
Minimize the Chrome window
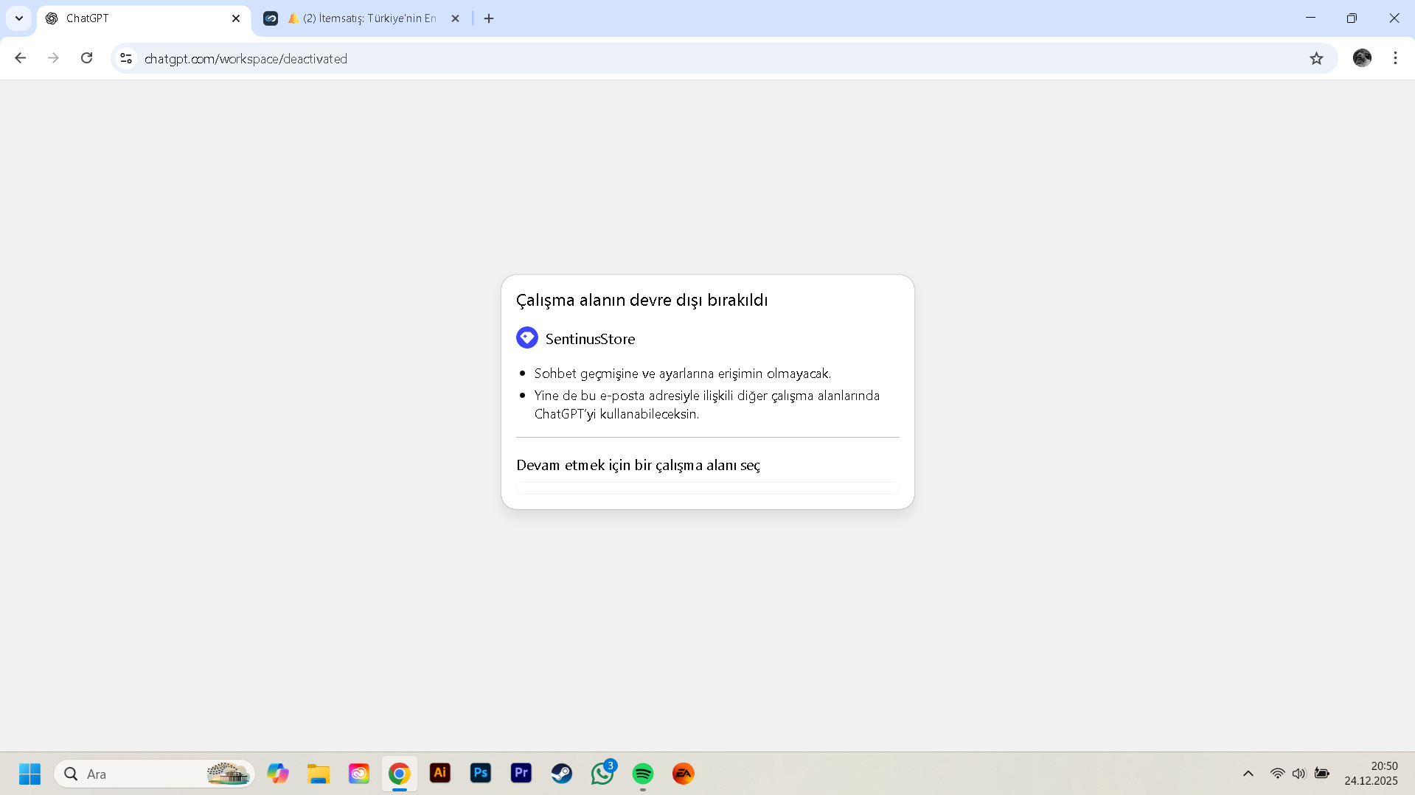coord(1310,18)
